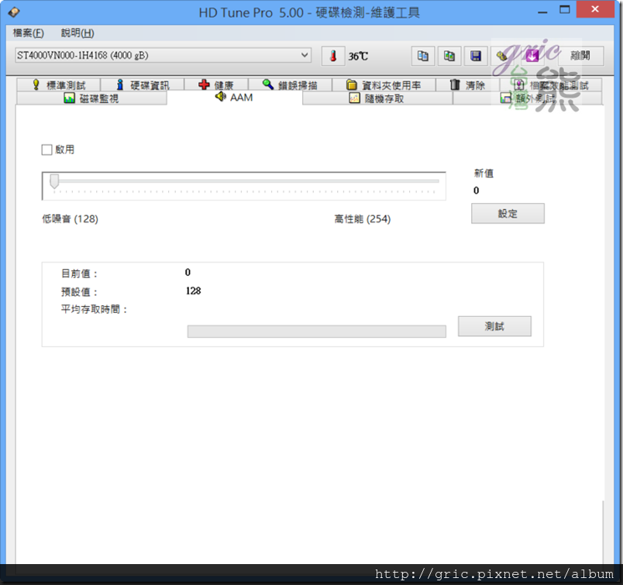The width and height of the screenshot is (623, 585).
Task: Open the 檔案(F) menu
Action: pos(28,33)
